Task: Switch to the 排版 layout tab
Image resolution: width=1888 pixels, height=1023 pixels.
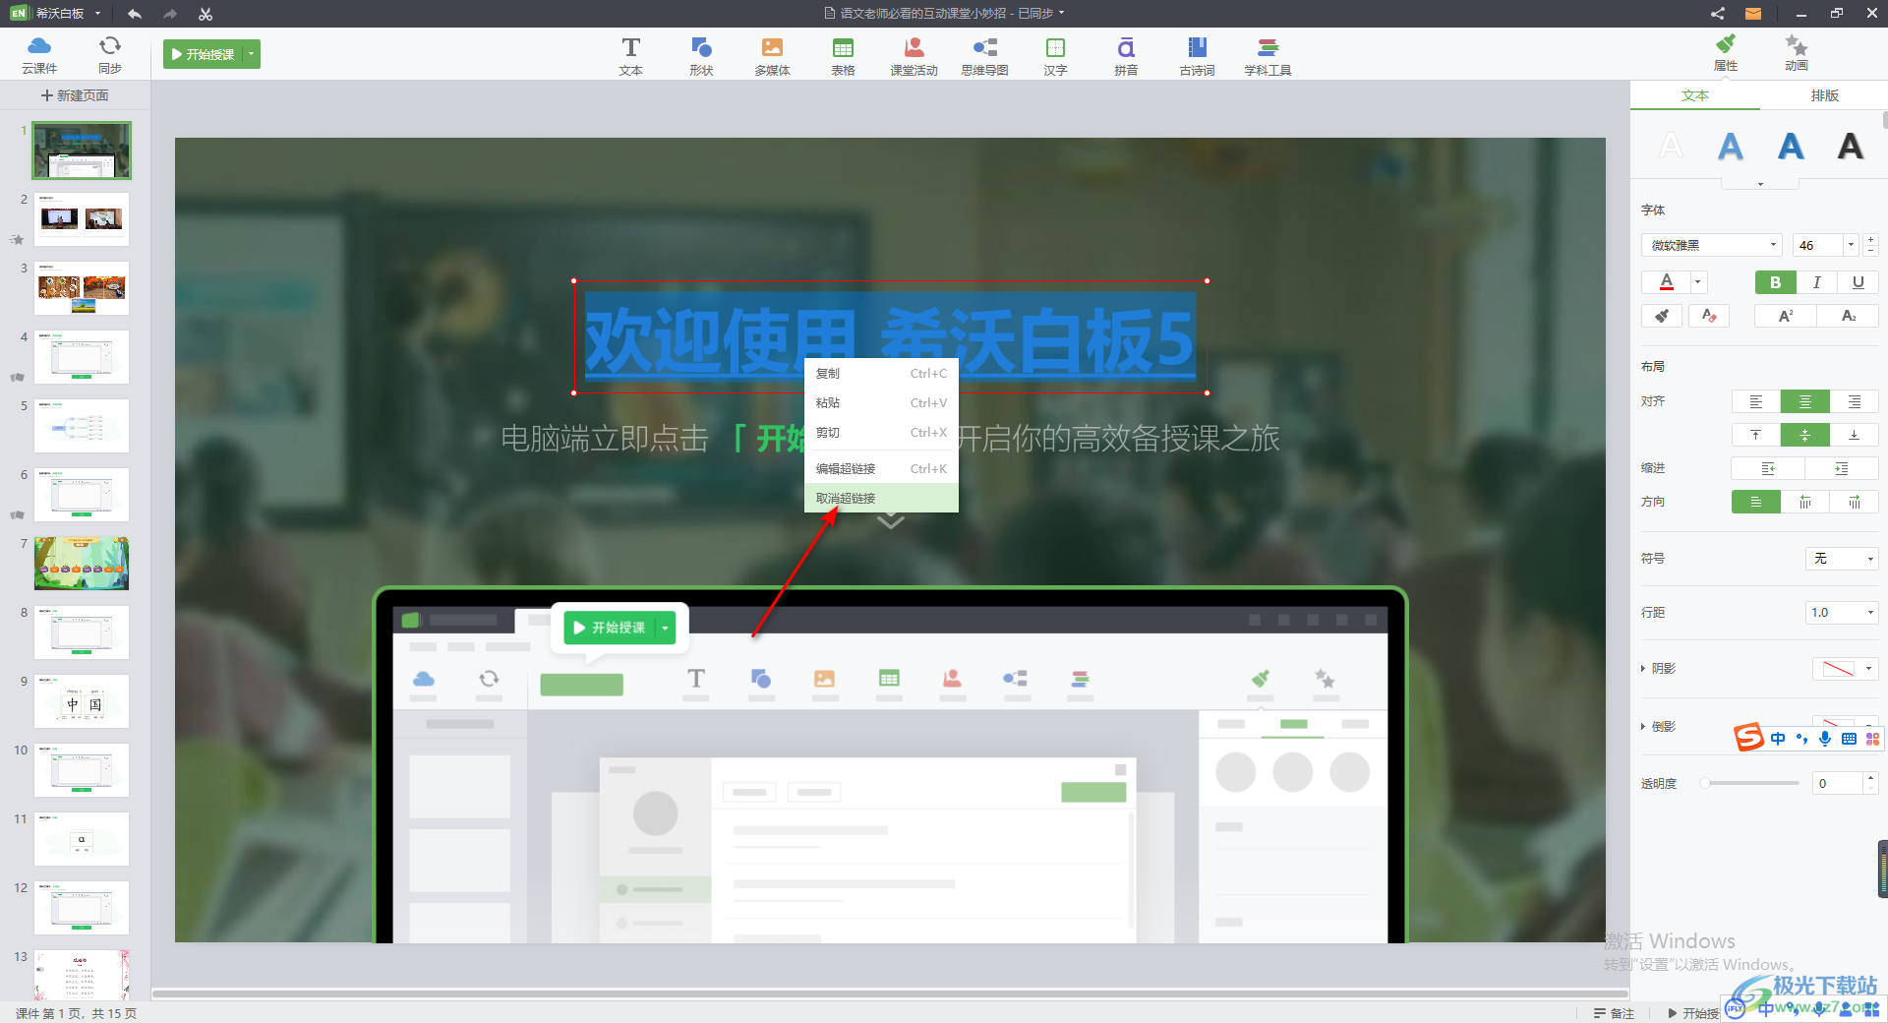Action: pyautogui.click(x=1824, y=95)
